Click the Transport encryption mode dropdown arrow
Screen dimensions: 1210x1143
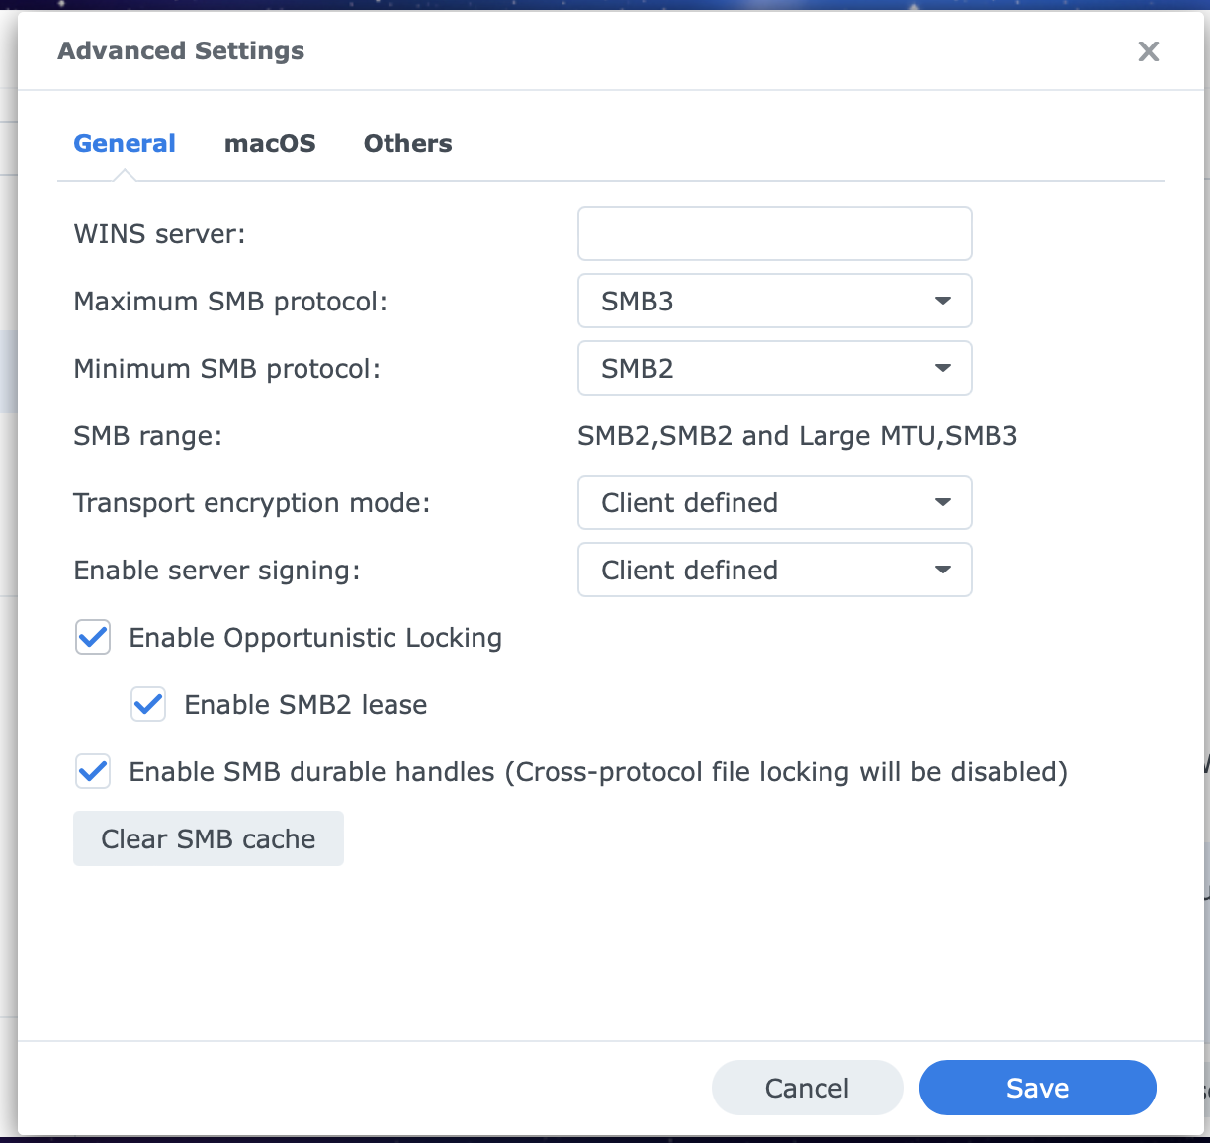(942, 502)
